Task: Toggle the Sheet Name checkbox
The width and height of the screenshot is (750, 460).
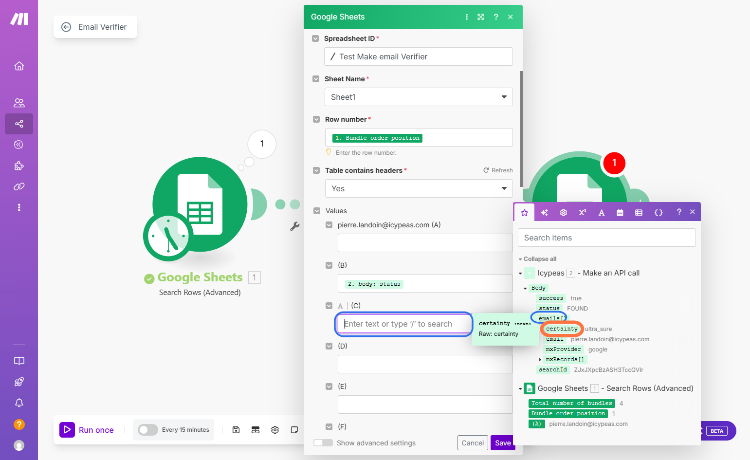Action: 316,79
